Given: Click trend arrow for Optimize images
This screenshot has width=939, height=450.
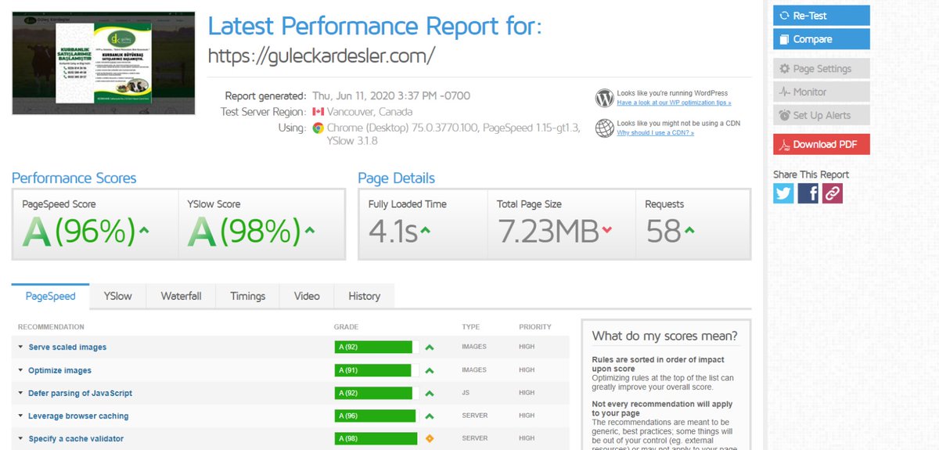Looking at the screenshot, I should [x=430, y=370].
